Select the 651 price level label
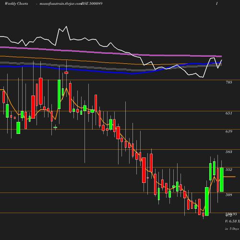240x240 pixels. [228, 113]
